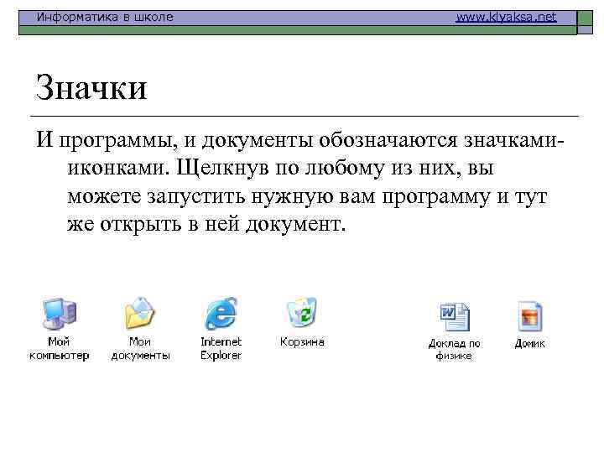604x453 pixels.
Task: Follow the www.klyaksa.net link
Action: (x=506, y=18)
